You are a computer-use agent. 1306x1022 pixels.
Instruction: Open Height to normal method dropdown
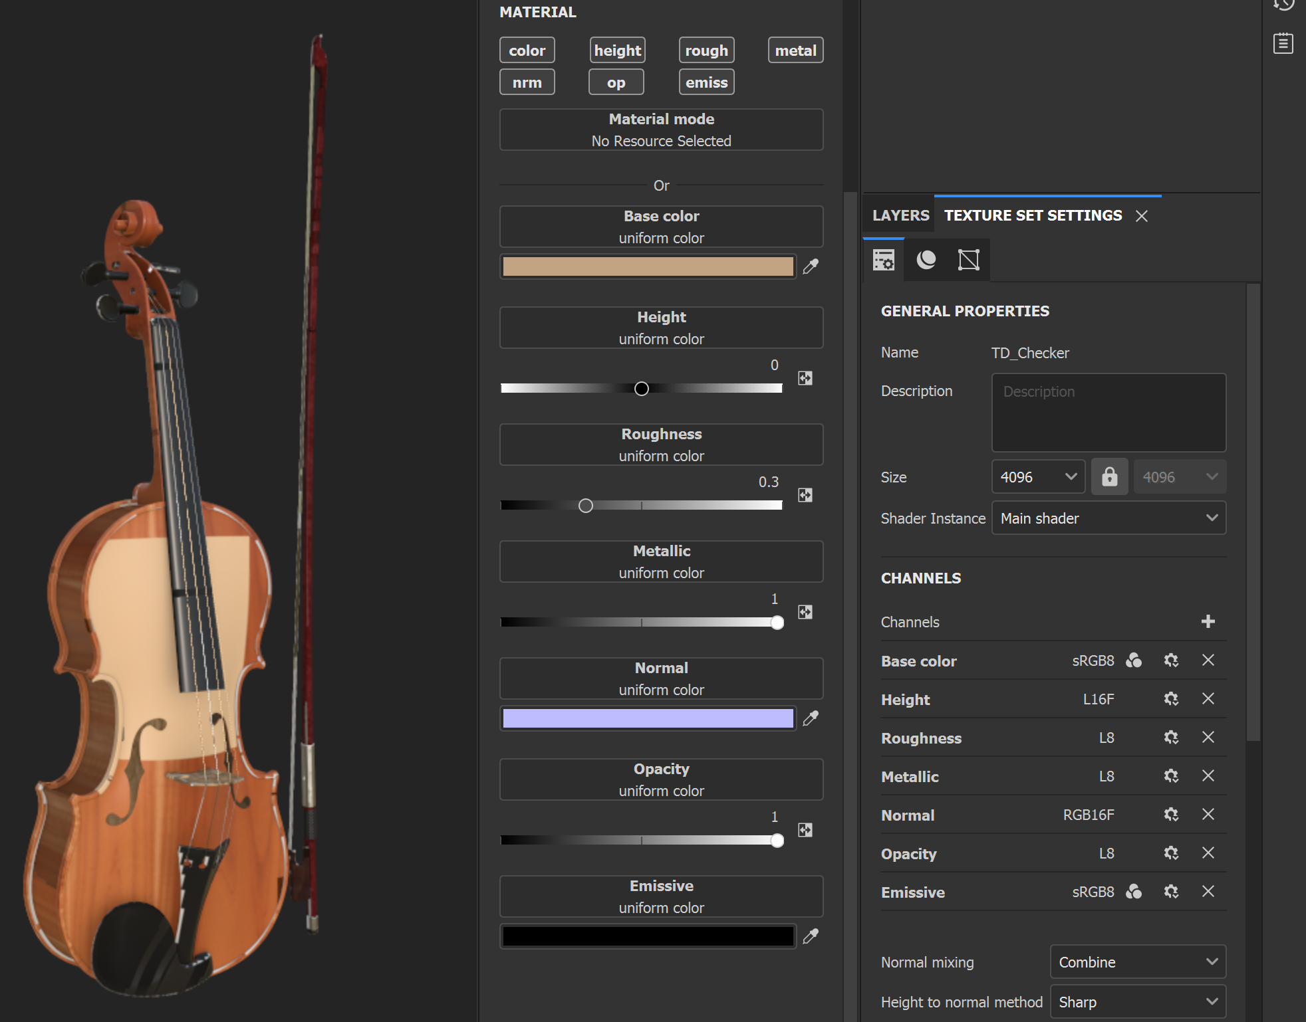coord(1138,1002)
